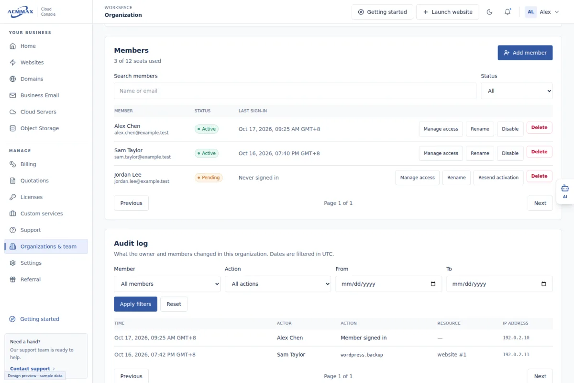Image resolution: width=574 pixels, height=383 pixels.
Task: Delete Sam Taylor
Action: pyautogui.click(x=540, y=152)
